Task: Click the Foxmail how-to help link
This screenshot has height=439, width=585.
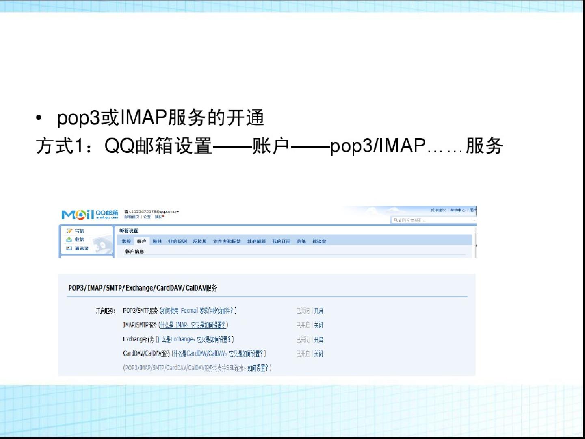Action: 198,311
